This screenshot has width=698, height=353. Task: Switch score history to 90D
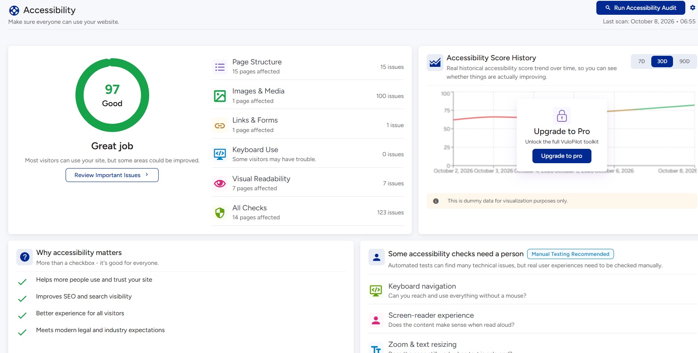(684, 61)
